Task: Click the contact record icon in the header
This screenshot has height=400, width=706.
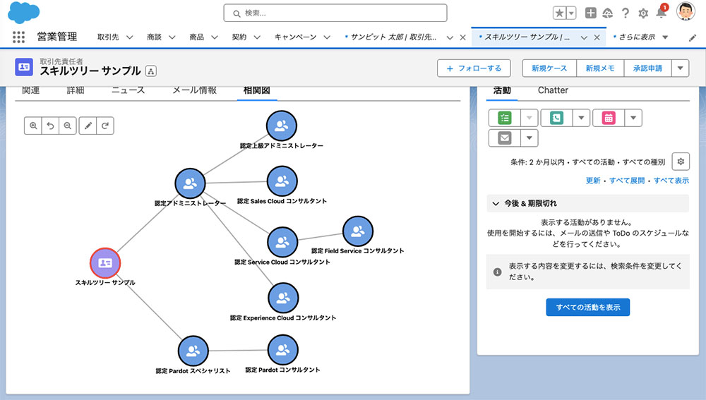Action: click(x=24, y=67)
